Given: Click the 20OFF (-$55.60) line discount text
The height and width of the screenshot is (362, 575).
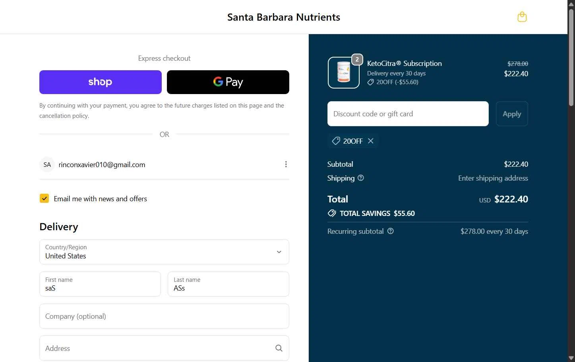Looking at the screenshot, I should point(397,82).
